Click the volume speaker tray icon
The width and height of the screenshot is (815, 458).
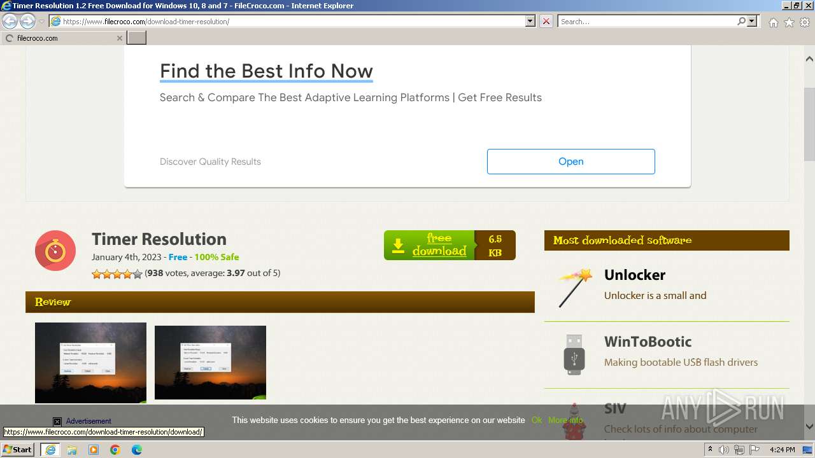pos(724,450)
